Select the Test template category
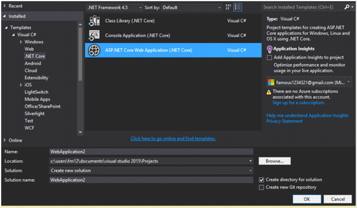Viewport: 357px width, 208px height. 29,121
